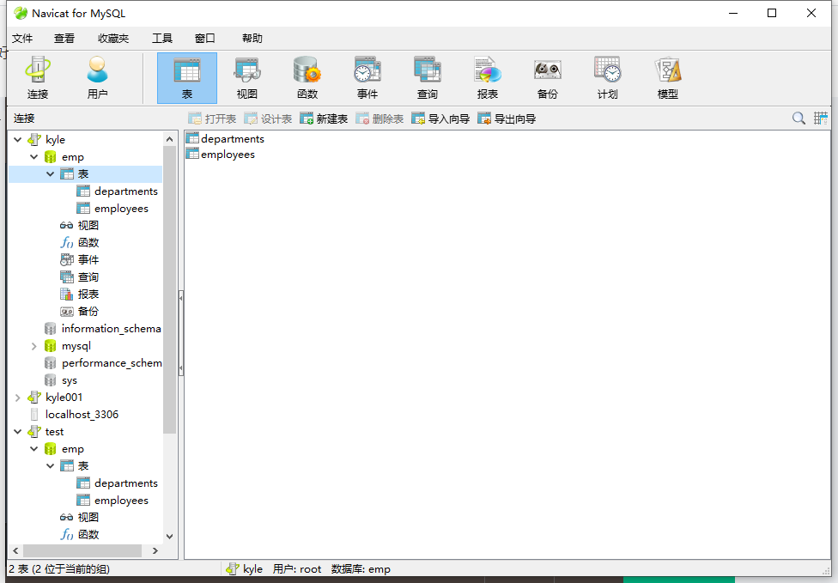This screenshot has width=838, height=583.
Task: Open the Tools (工具) menu
Action: click(162, 39)
